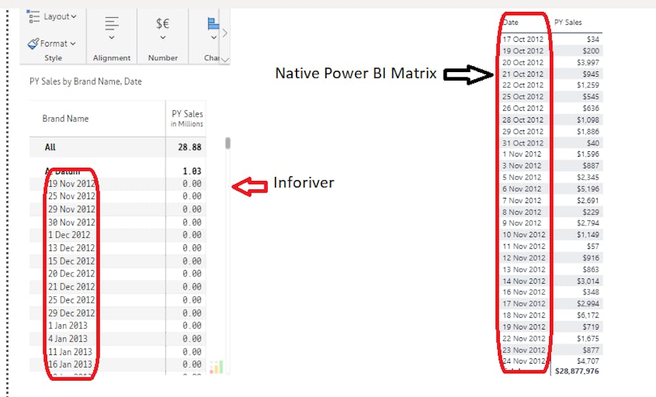
Task: Select the 31 Oct 2012 date cell
Action: pos(523,143)
